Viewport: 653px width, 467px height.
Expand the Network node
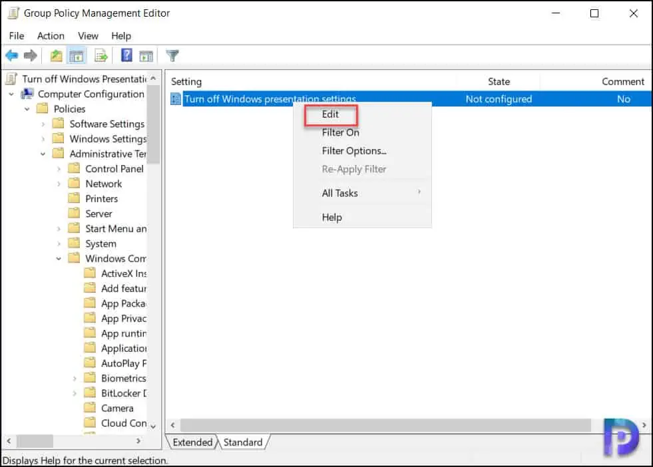59,184
